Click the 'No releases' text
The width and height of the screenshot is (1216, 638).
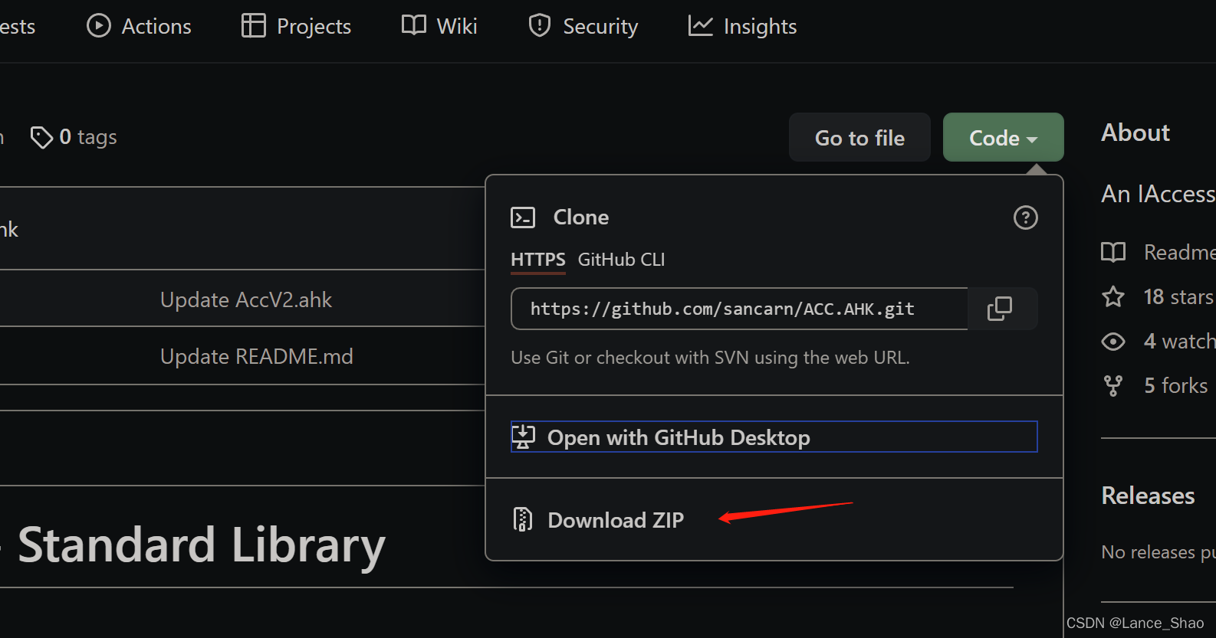click(x=1158, y=552)
